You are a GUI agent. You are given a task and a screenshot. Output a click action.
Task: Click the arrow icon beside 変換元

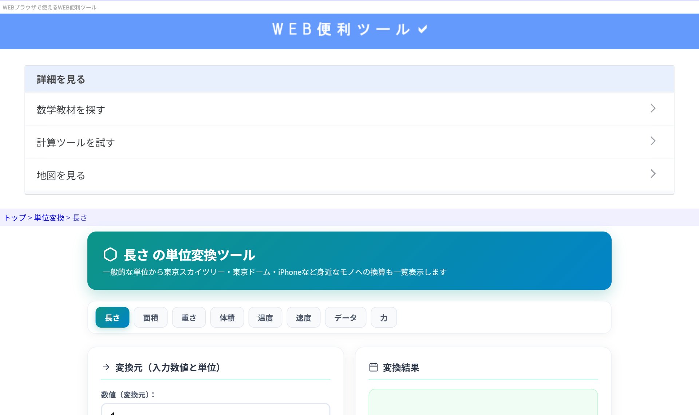(106, 367)
